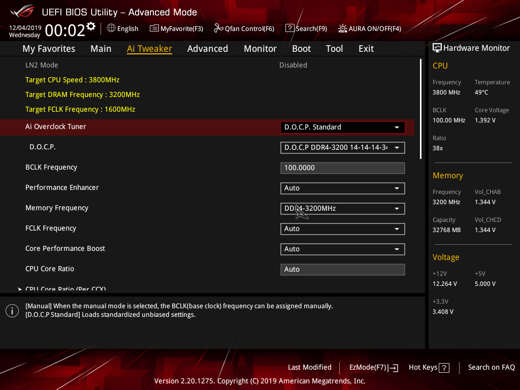Open the Exit tab

pos(366,49)
